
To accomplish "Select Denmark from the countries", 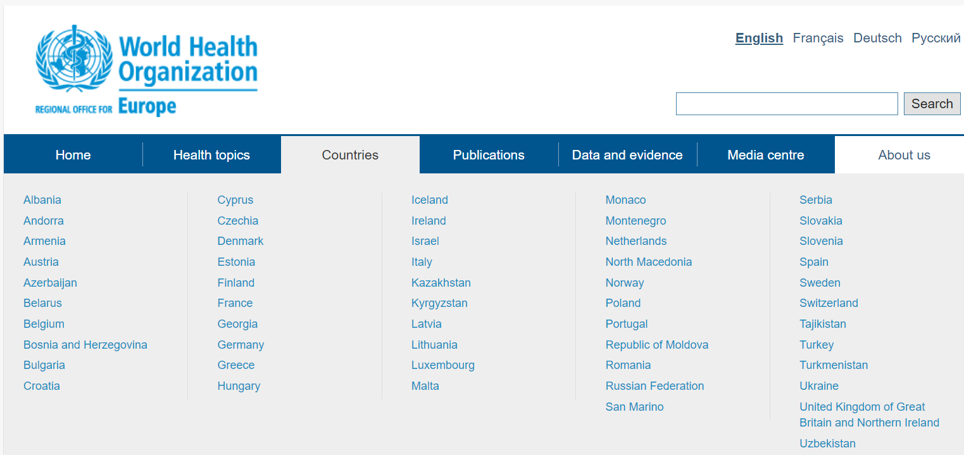I will pos(241,241).
